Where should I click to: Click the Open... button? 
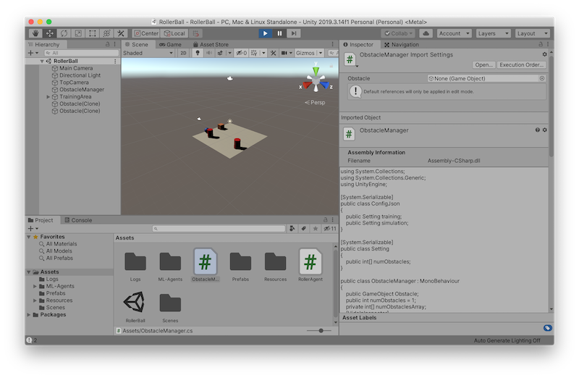483,64
